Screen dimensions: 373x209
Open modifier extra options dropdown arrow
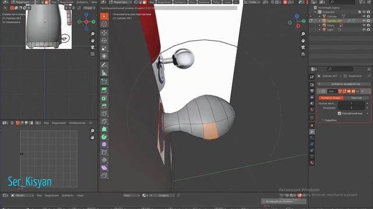coord(358,91)
